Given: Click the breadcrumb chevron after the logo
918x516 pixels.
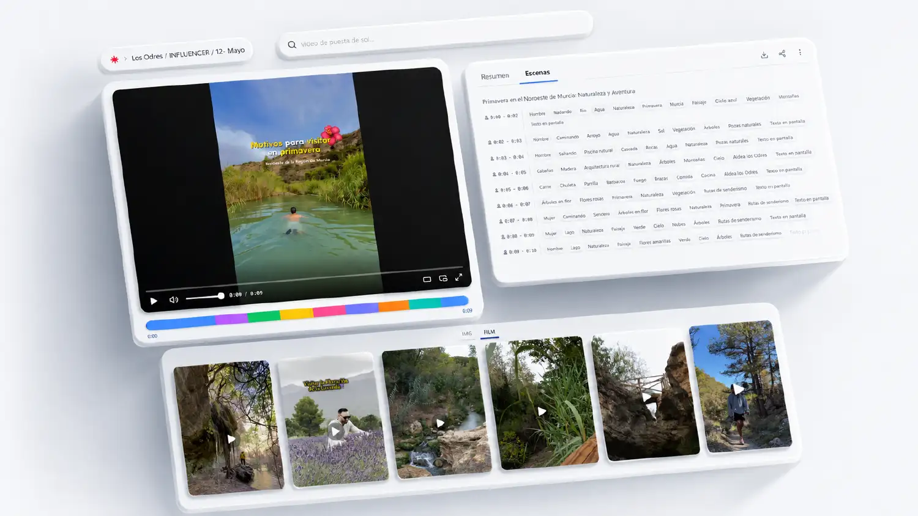Looking at the screenshot, I should (125, 59).
